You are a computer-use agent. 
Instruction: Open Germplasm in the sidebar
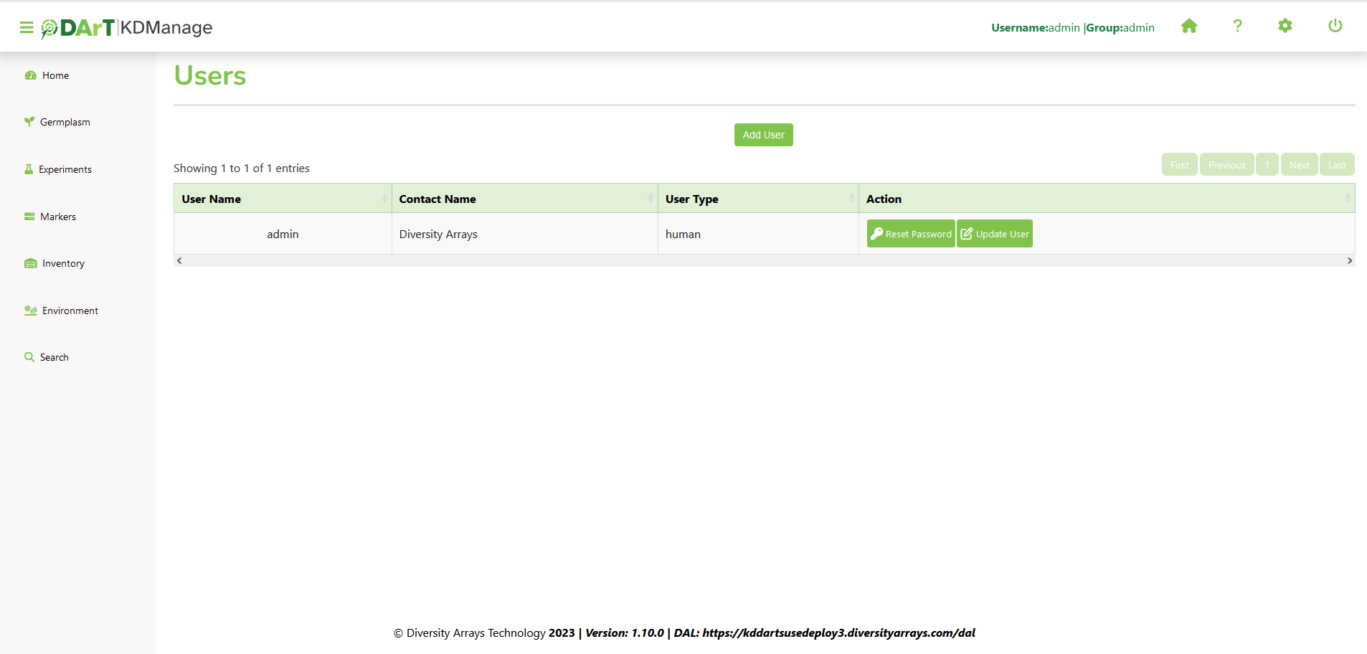(65, 123)
